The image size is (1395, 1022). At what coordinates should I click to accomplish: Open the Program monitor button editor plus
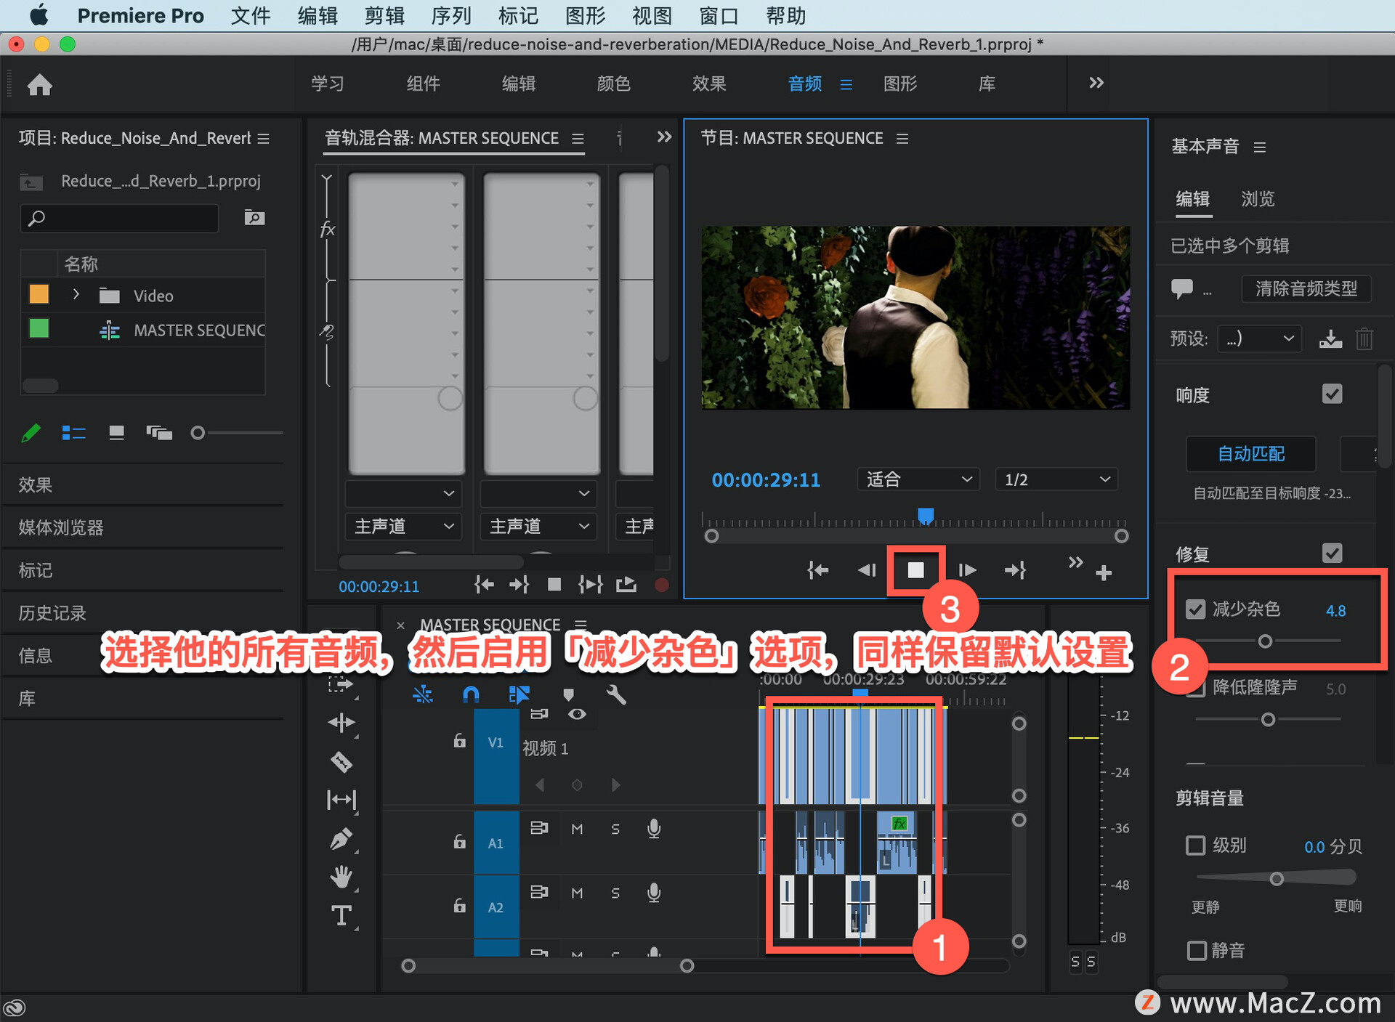click(1104, 573)
